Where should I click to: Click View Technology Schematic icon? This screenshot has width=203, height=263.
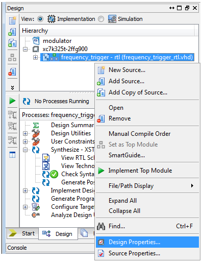(46, 166)
